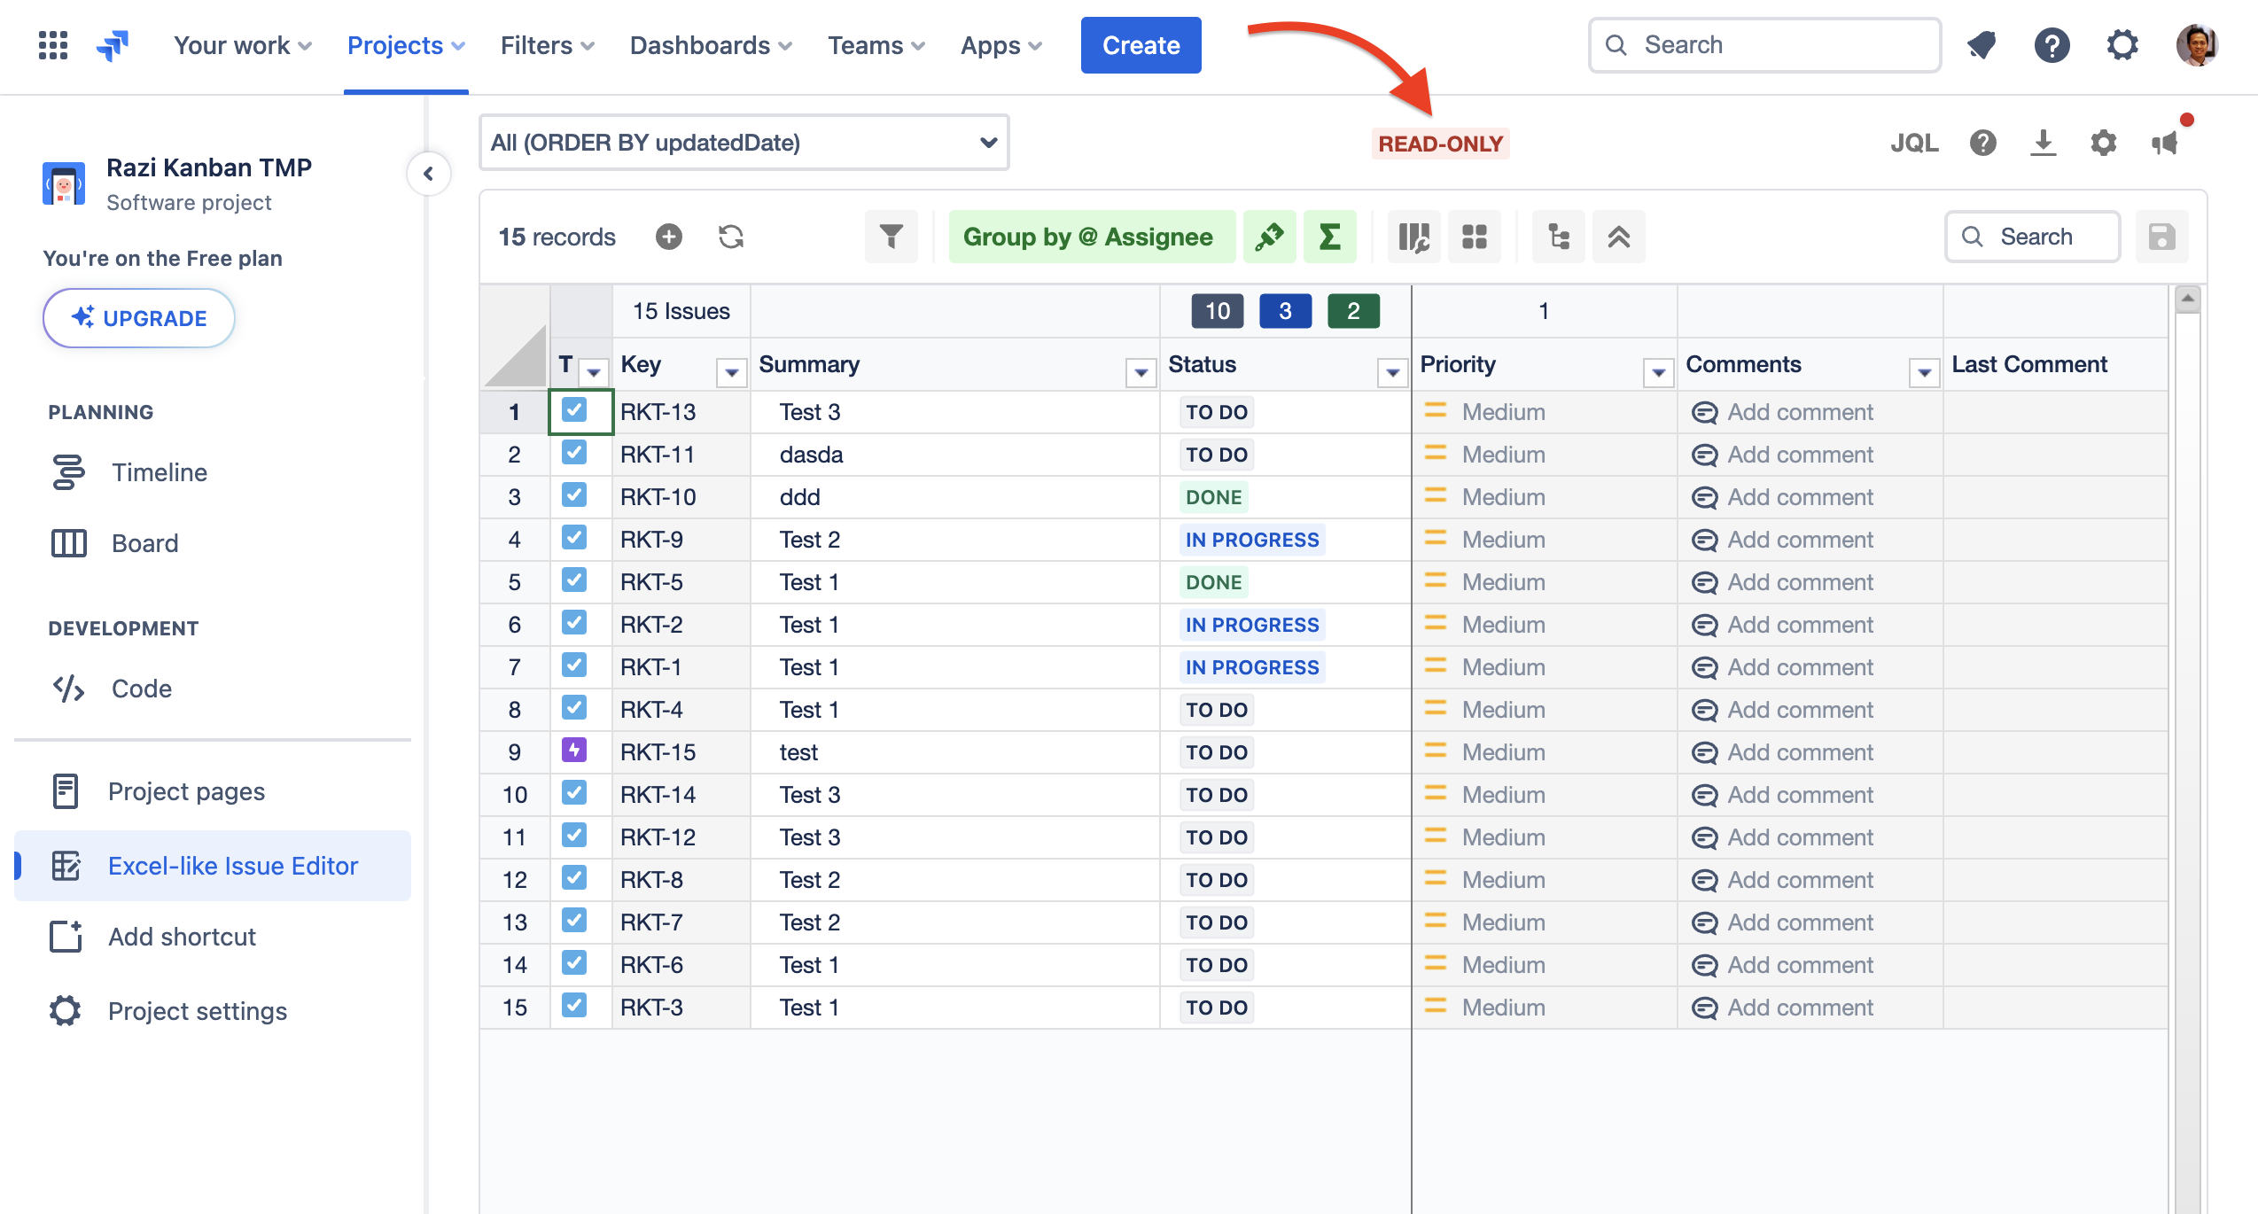Click the Sigma summary icon
Viewport: 2258px width, 1214px height.
[1329, 237]
